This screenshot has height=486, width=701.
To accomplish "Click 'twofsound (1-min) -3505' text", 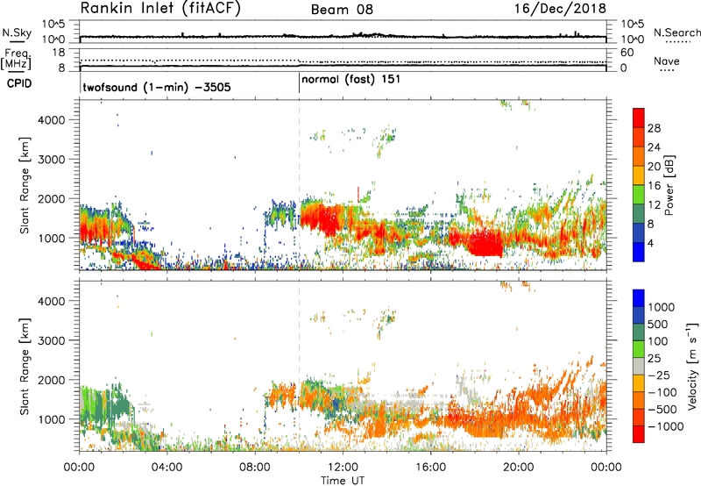I will [157, 87].
